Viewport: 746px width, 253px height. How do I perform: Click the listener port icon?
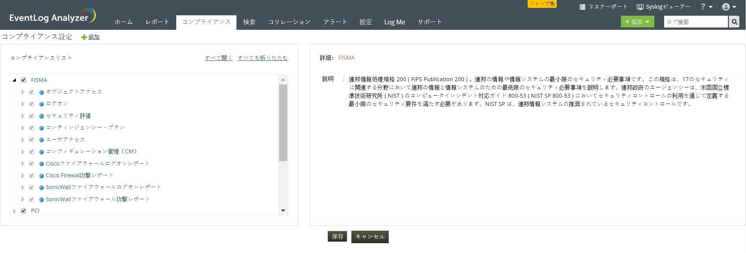point(583,7)
